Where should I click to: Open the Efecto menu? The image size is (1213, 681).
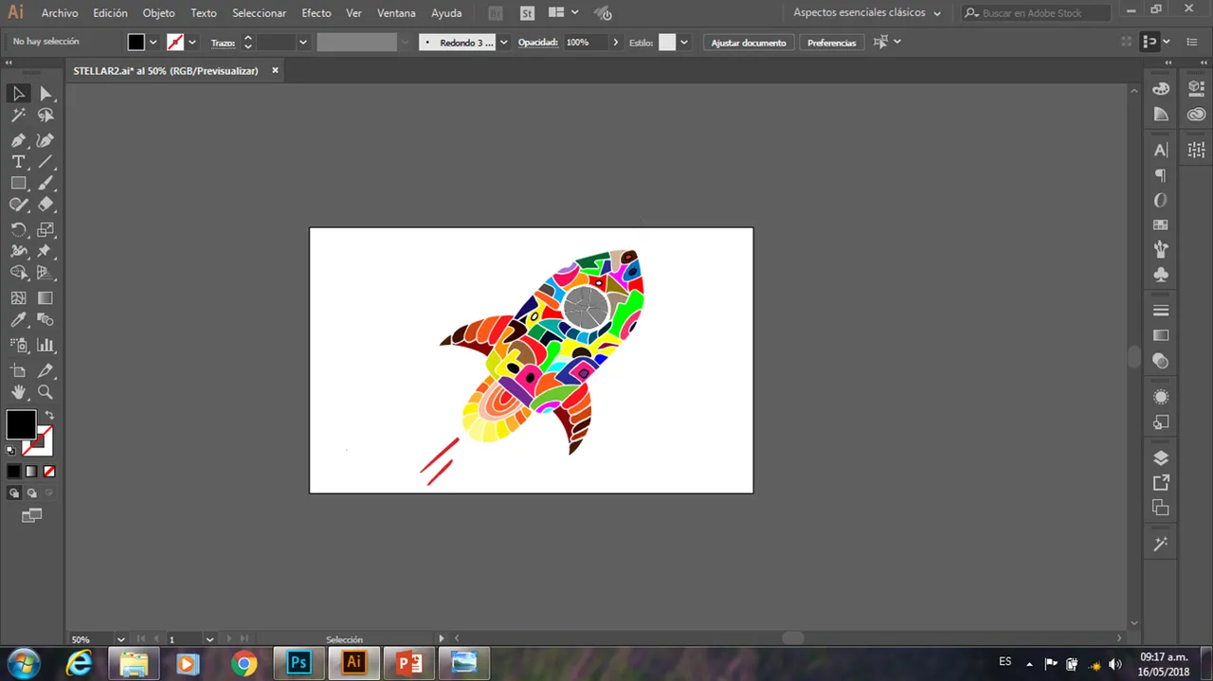tap(316, 13)
